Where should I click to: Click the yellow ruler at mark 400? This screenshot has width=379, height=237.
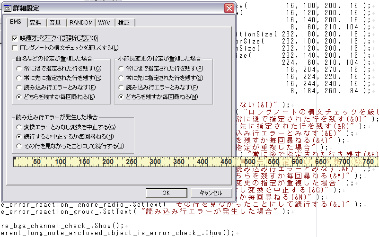pyautogui.click(x=203, y=162)
